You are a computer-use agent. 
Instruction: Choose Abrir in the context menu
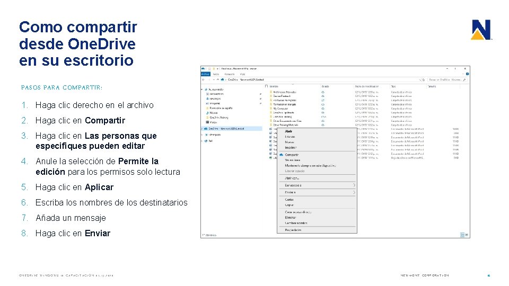[x=288, y=131]
